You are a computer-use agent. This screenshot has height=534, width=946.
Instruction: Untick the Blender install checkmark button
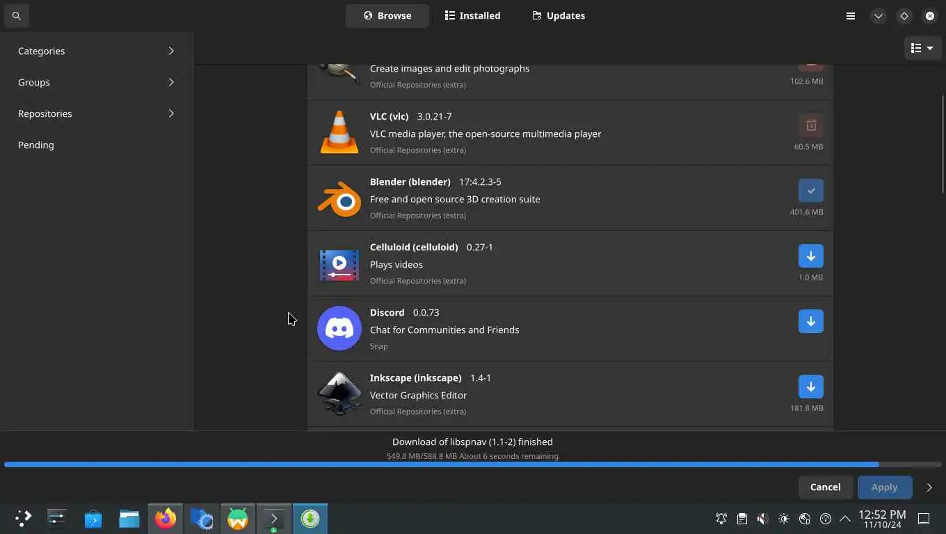(x=810, y=191)
